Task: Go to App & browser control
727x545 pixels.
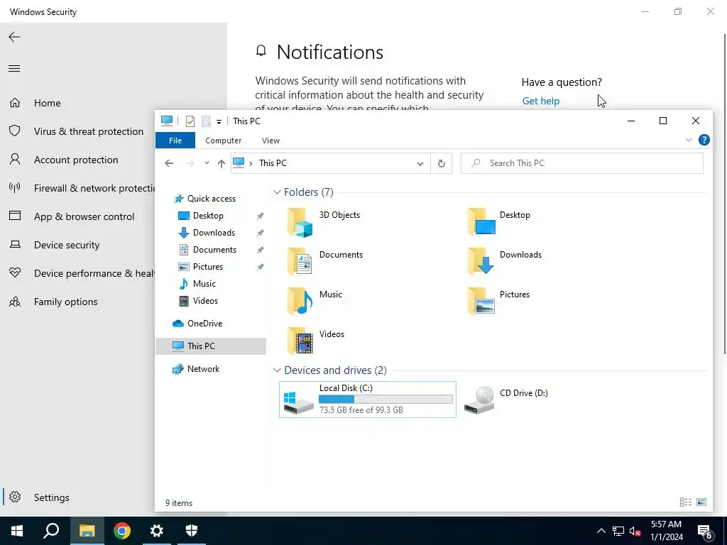Action: click(72, 216)
